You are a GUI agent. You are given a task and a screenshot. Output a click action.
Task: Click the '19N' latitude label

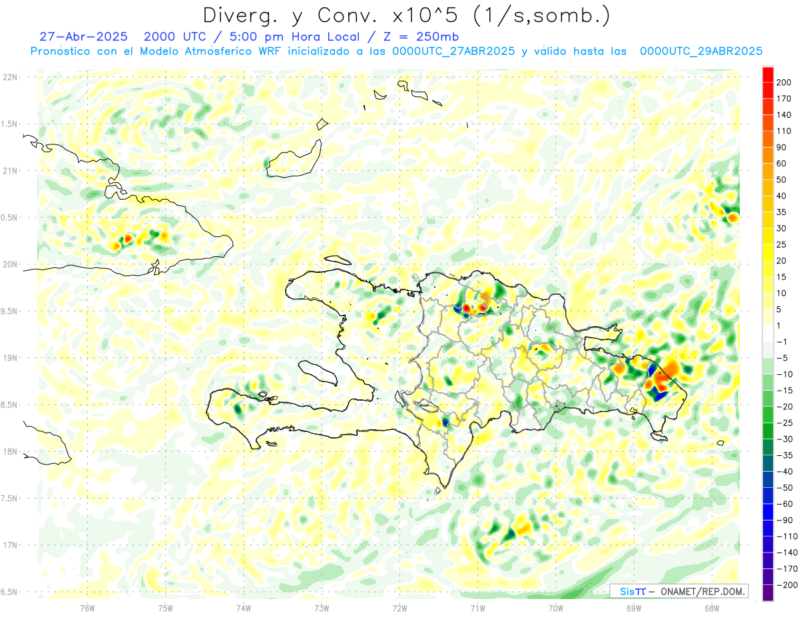tap(9, 358)
